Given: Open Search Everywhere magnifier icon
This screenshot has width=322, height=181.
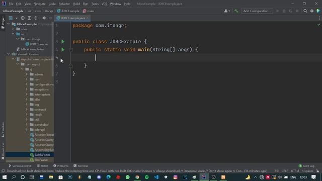Looking at the screenshot, I should [305, 11].
